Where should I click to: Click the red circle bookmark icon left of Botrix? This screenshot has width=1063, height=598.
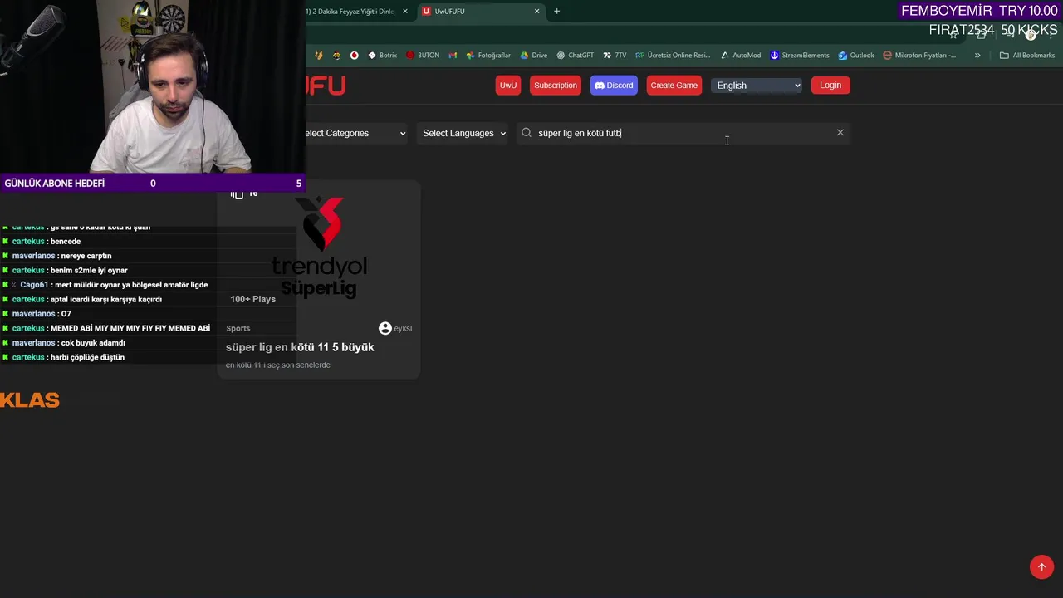354,56
